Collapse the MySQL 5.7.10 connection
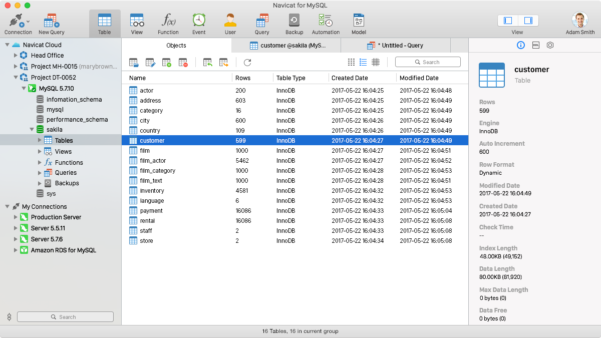The image size is (601, 338). (x=24, y=88)
